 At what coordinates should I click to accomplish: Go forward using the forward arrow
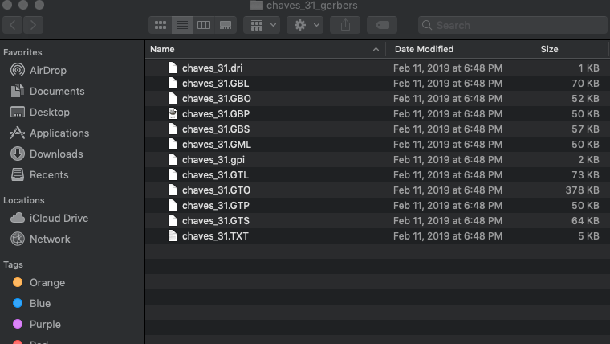(x=34, y=25)
